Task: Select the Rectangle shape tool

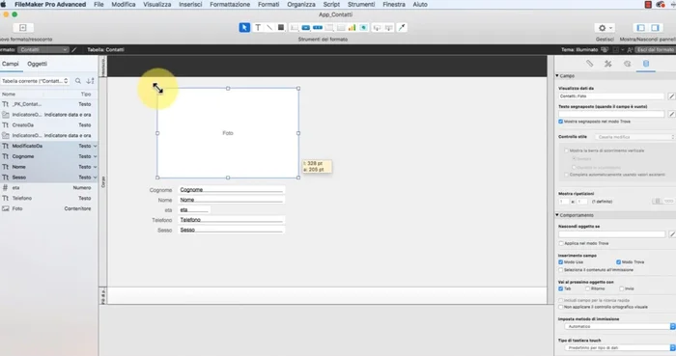Action: 281,28
